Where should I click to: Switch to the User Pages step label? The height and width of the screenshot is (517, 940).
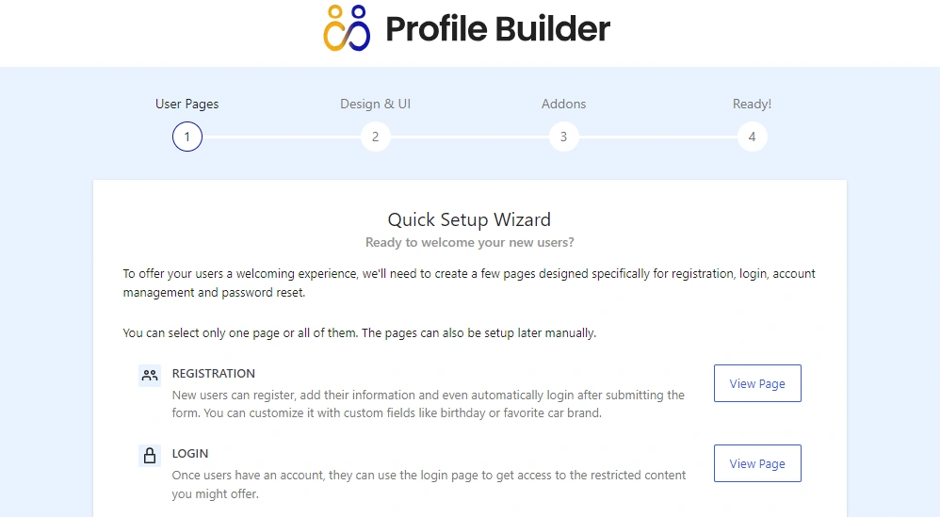186,104
